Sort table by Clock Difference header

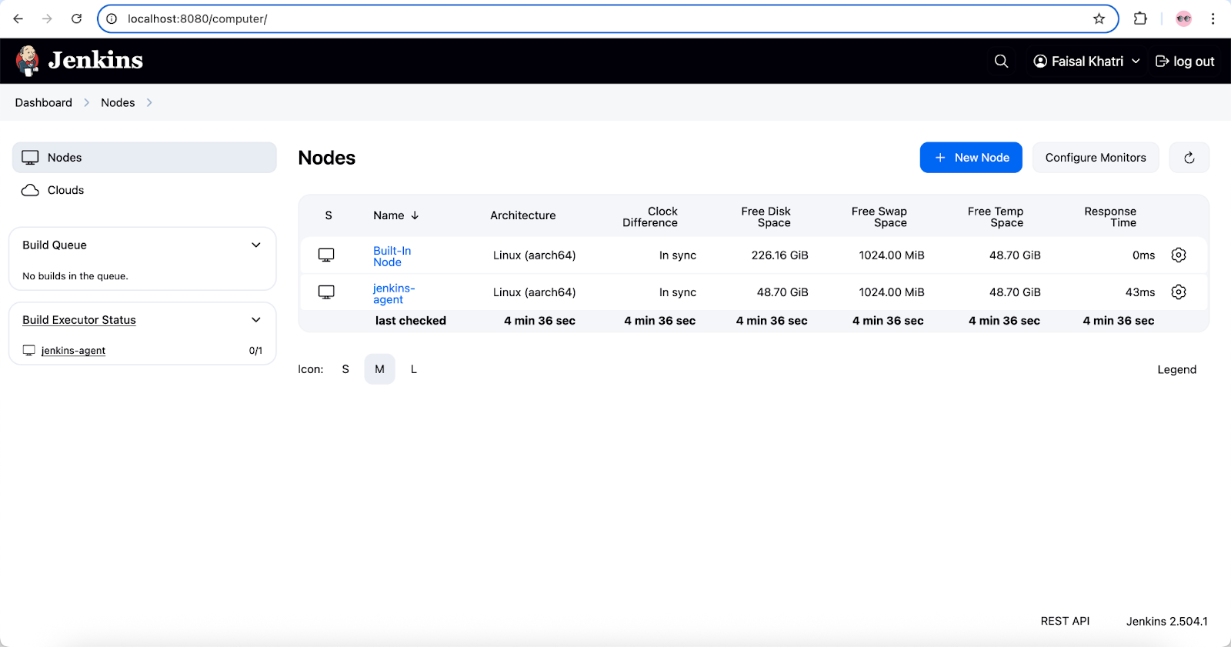pyautogui.click(x=650, y=217)
